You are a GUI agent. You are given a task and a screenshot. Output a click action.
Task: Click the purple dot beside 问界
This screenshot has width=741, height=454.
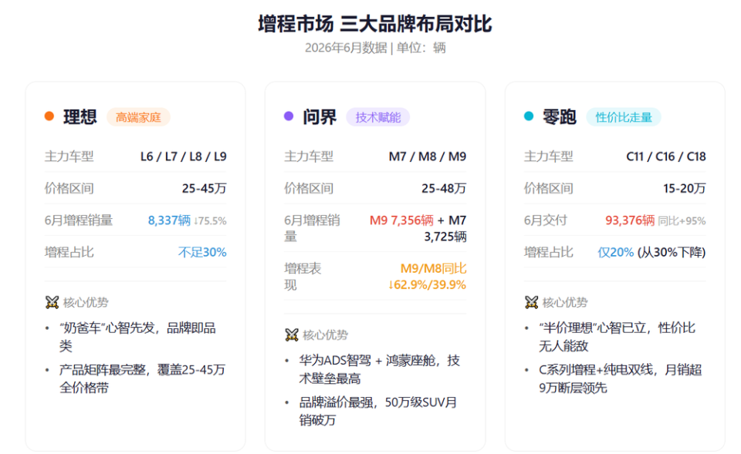click(x=289, y=116)
